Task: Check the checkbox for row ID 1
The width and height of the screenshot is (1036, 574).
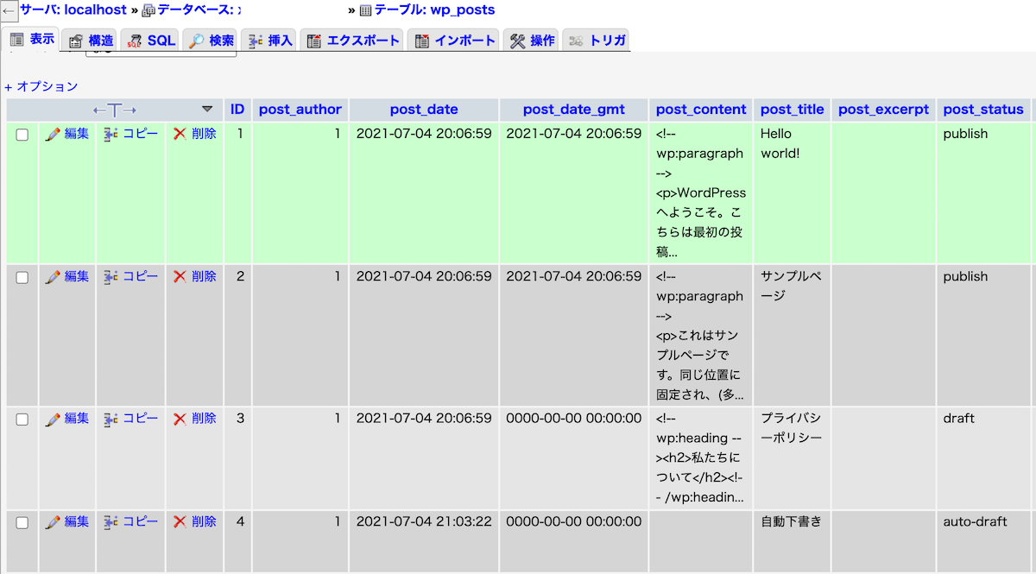Action: tap(22, 134)
